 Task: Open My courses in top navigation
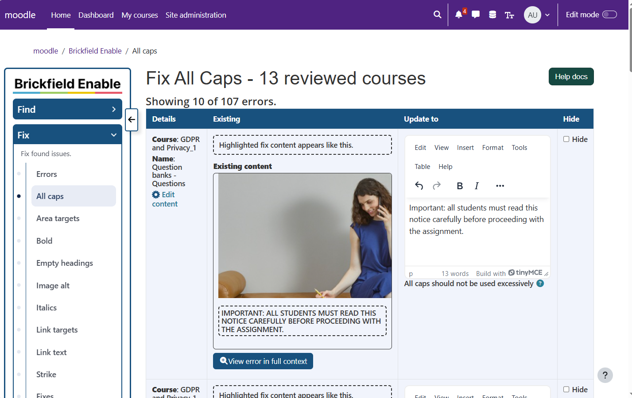(140, 15)
